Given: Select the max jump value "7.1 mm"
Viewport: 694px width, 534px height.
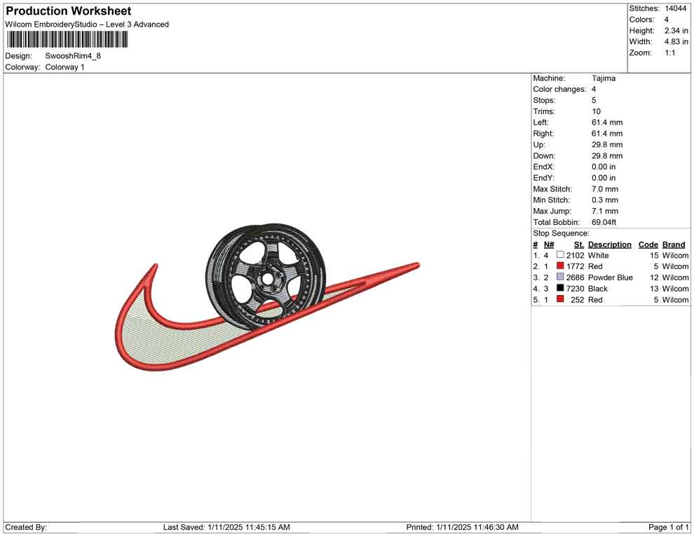Looking at the screenshot, I should [x=604, y=211].
